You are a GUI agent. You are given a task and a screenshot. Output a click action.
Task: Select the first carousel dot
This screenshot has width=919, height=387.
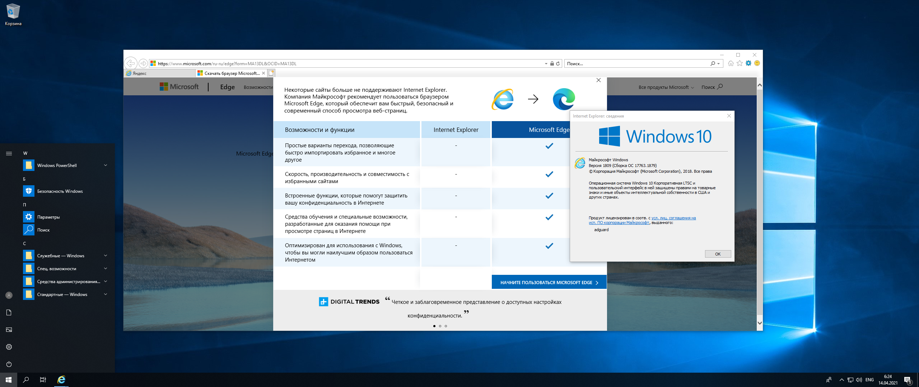[434, 326]
